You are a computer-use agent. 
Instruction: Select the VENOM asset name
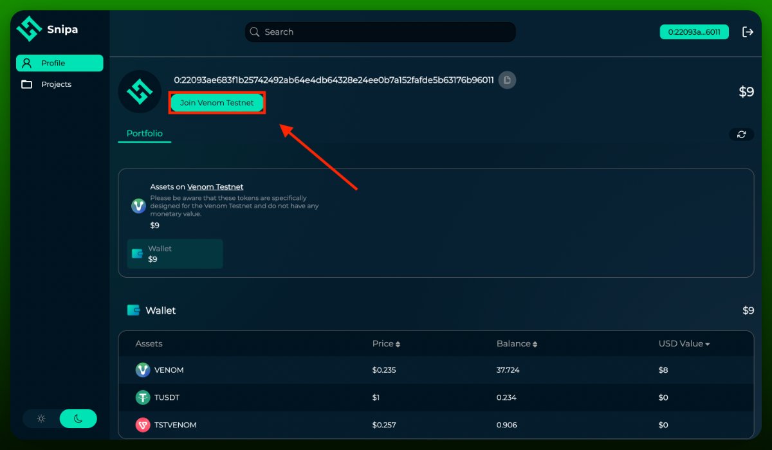pos(169,370)
